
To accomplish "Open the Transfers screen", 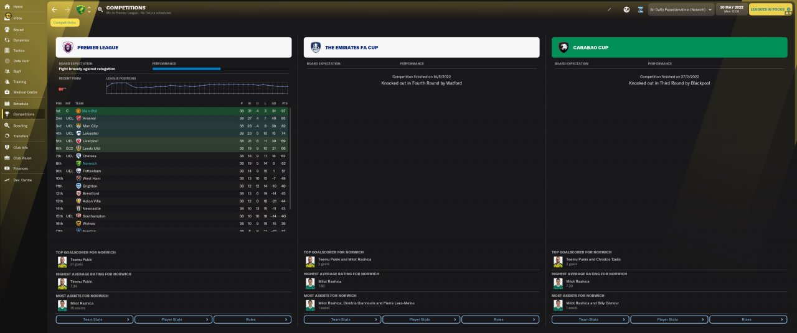I will click(x=21, y=136).
